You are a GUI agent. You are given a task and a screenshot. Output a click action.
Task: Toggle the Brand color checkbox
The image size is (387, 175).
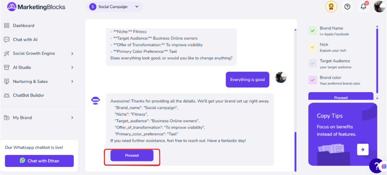click(x=312, y=80)
